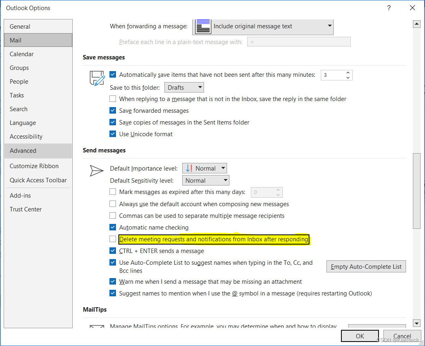Click the OK button
Image resolution: width=425 pixels, height=346 pixels.
pos(360,336)
